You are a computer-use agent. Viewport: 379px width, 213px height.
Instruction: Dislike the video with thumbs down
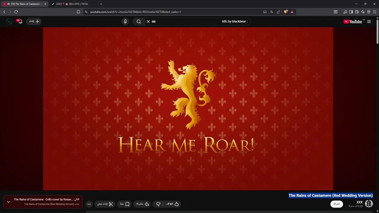pyautogui.click(x=158, y=204)
